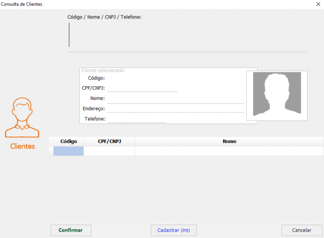
Task: Click the CPF/CNPJ field of selected client
Action: [142, 88]
